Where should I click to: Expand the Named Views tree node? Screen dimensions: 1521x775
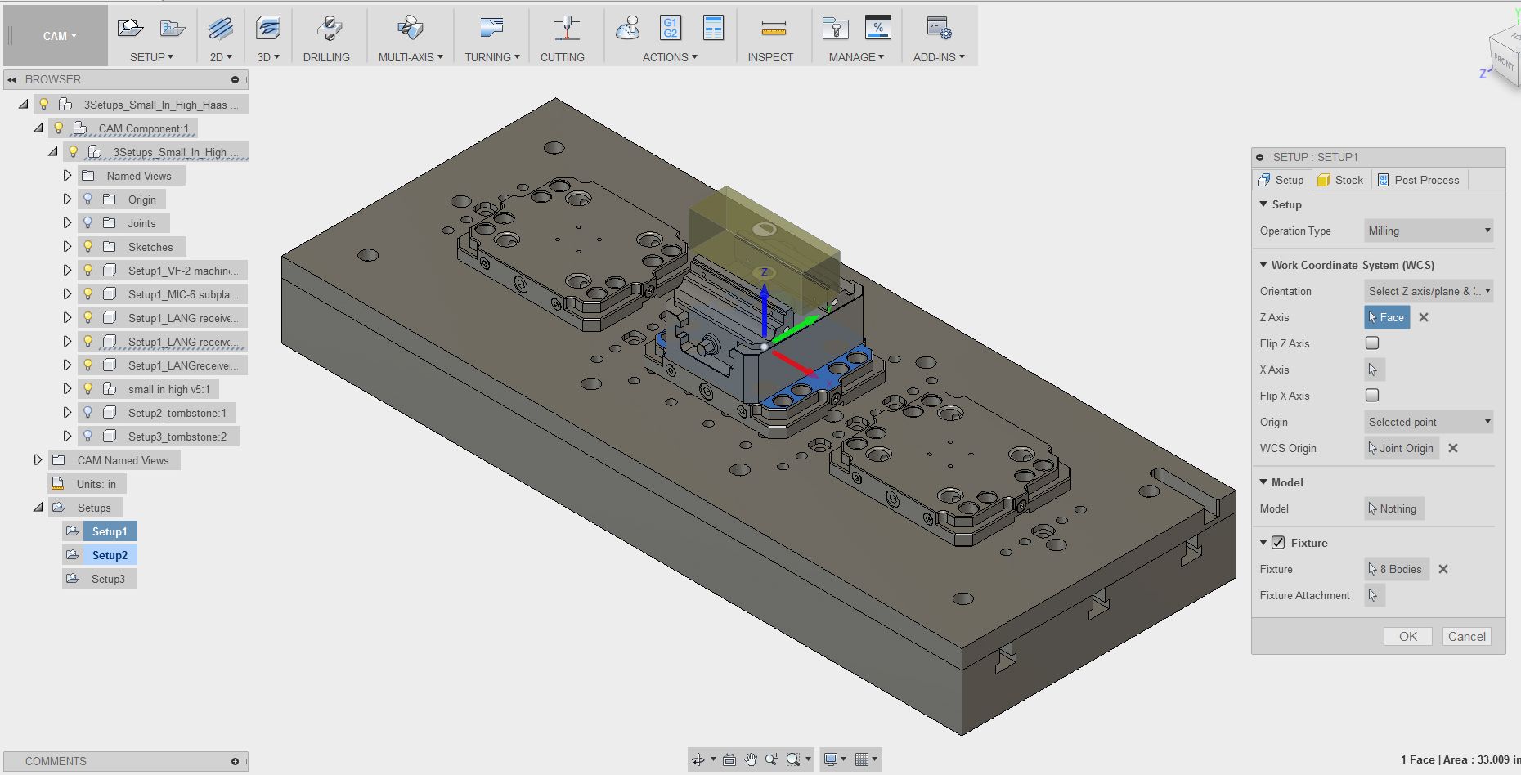click(x=67, y=175)
